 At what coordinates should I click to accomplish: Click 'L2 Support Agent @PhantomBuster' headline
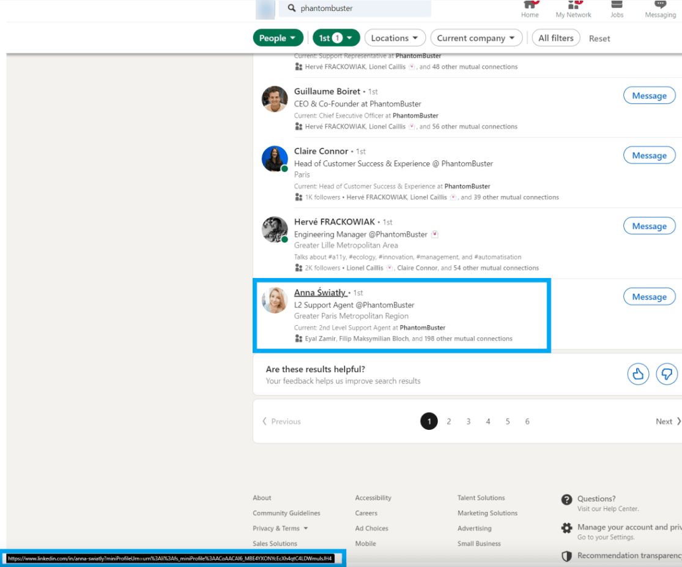click(x=354, y=305)
